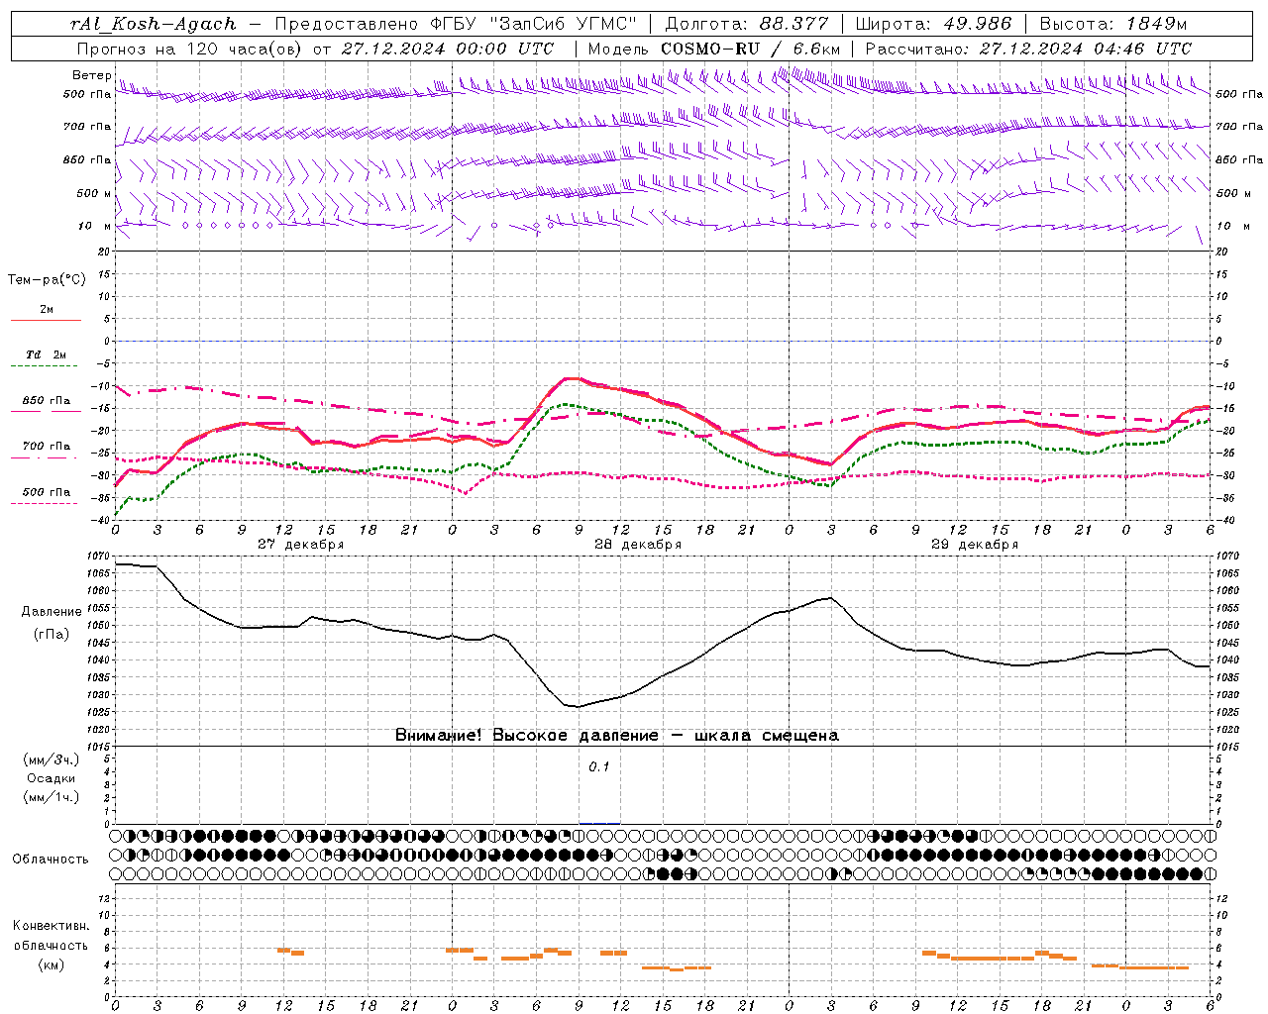Click the 29 декабря date label
Screen dimensions: 1268x1014
(975, 544)
